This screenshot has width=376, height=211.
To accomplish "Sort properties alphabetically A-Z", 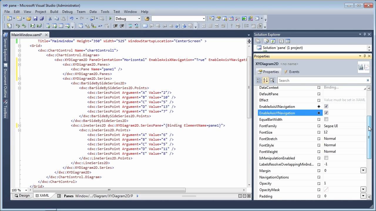I will point(265,80).
